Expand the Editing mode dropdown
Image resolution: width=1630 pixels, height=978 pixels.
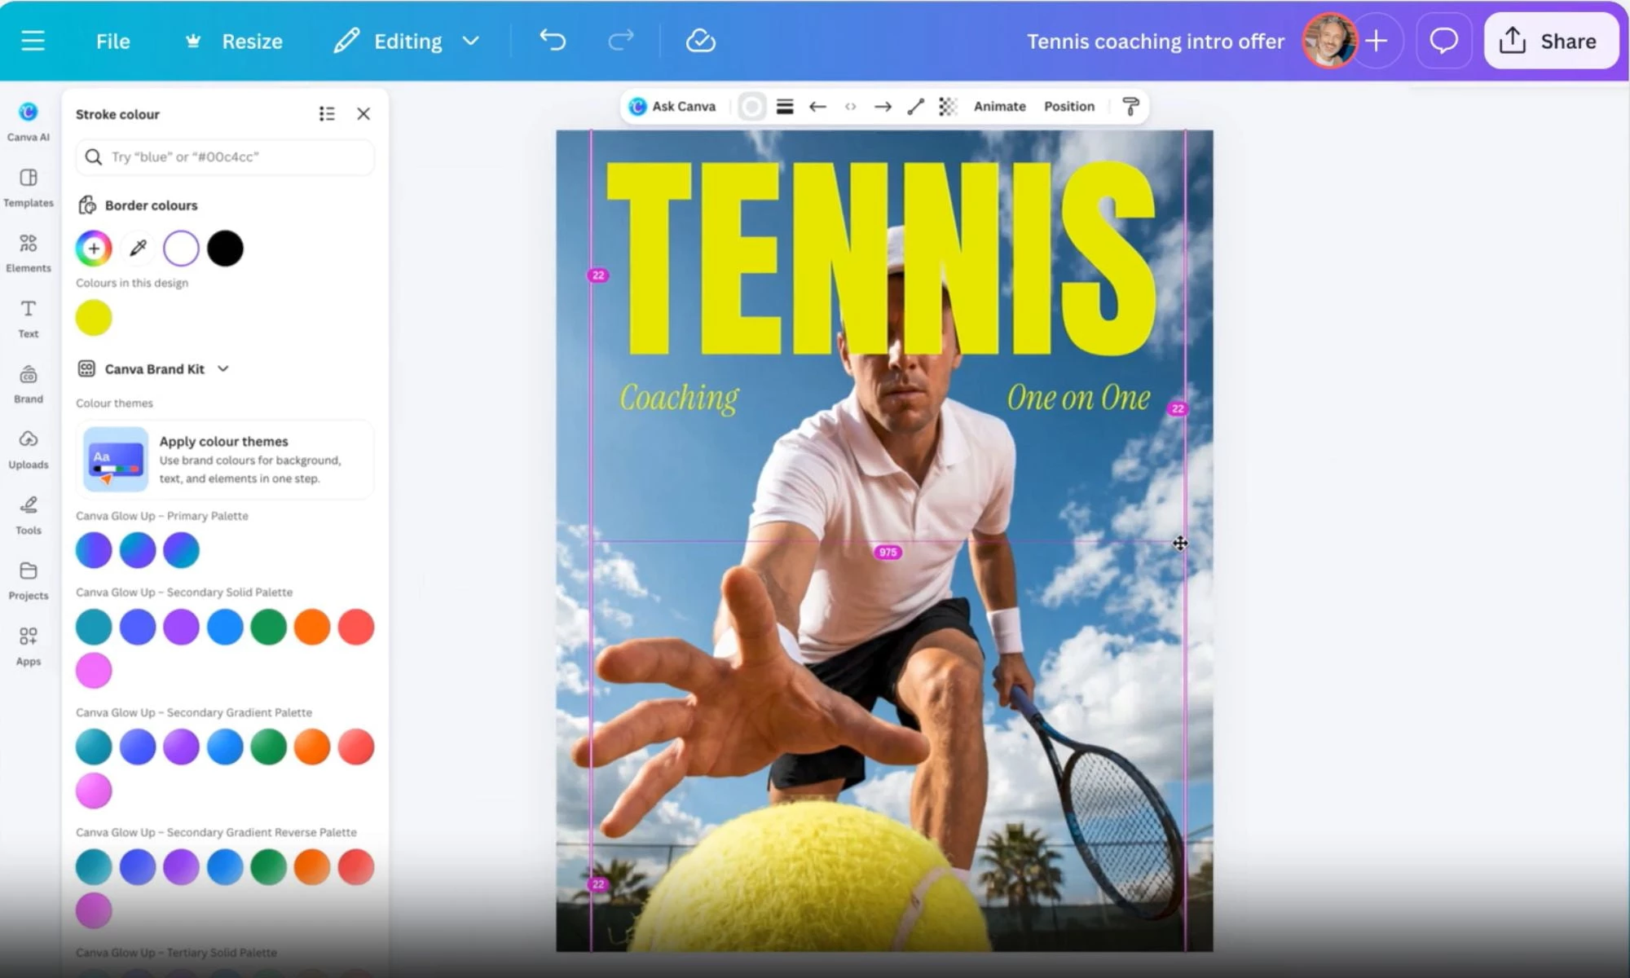(406, 42)
